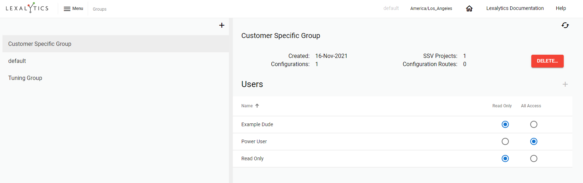Set Power User to Read Only
The width and height of the screenshot is (583, 183).
505,141
